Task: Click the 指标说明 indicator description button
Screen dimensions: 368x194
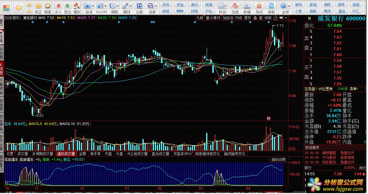Action: tap(278, 160)
